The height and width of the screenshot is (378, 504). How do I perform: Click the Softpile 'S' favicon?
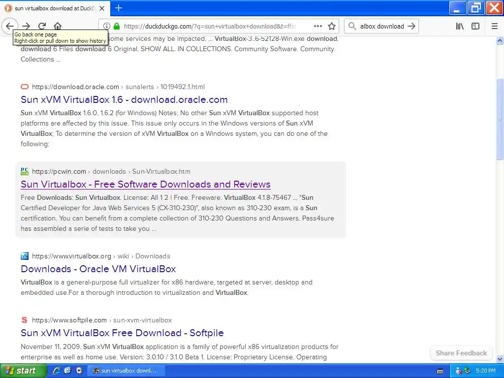tap(25, 320)
